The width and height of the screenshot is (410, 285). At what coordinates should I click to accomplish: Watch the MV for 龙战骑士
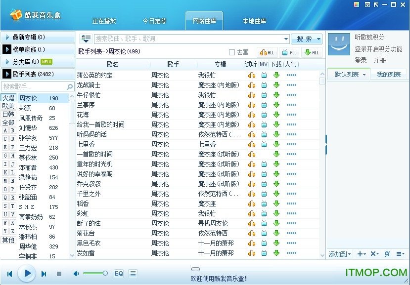coord(264,85)
